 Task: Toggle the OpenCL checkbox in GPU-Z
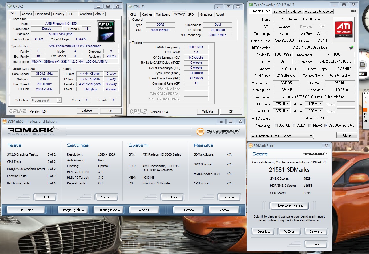click(276, 126)
